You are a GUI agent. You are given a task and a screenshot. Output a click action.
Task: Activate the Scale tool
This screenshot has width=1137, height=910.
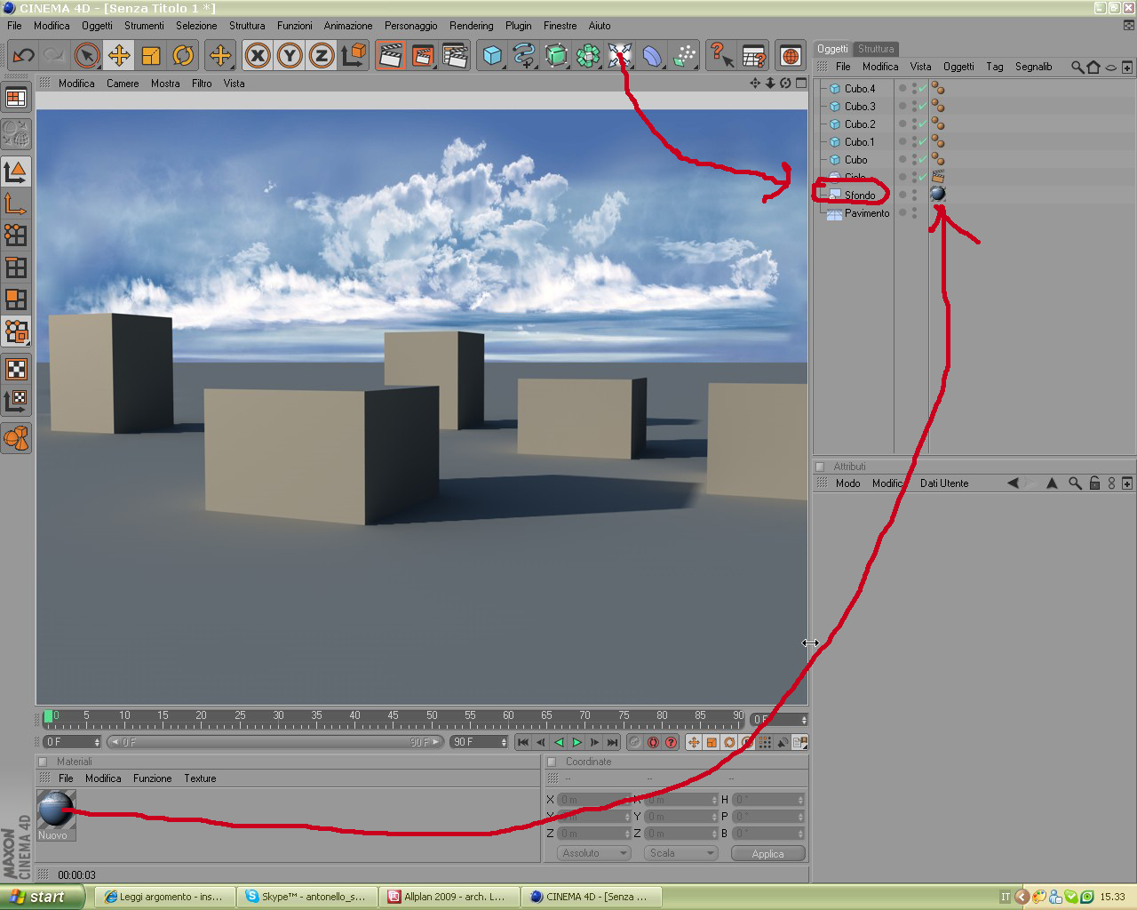pyautogui.click(x=151, y=56)
